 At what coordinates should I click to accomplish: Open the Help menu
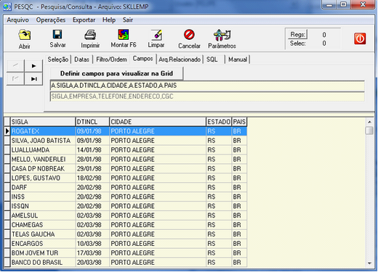click(x=109, y=20)
